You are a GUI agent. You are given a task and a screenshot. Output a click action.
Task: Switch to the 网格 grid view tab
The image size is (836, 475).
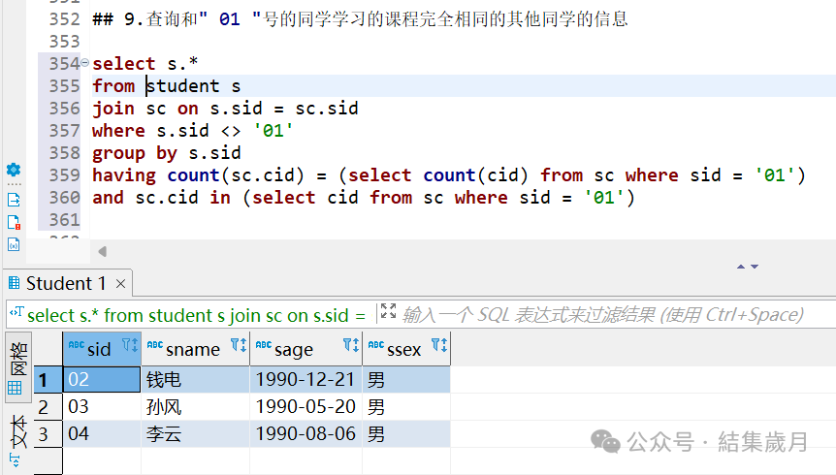coord(18,366)
